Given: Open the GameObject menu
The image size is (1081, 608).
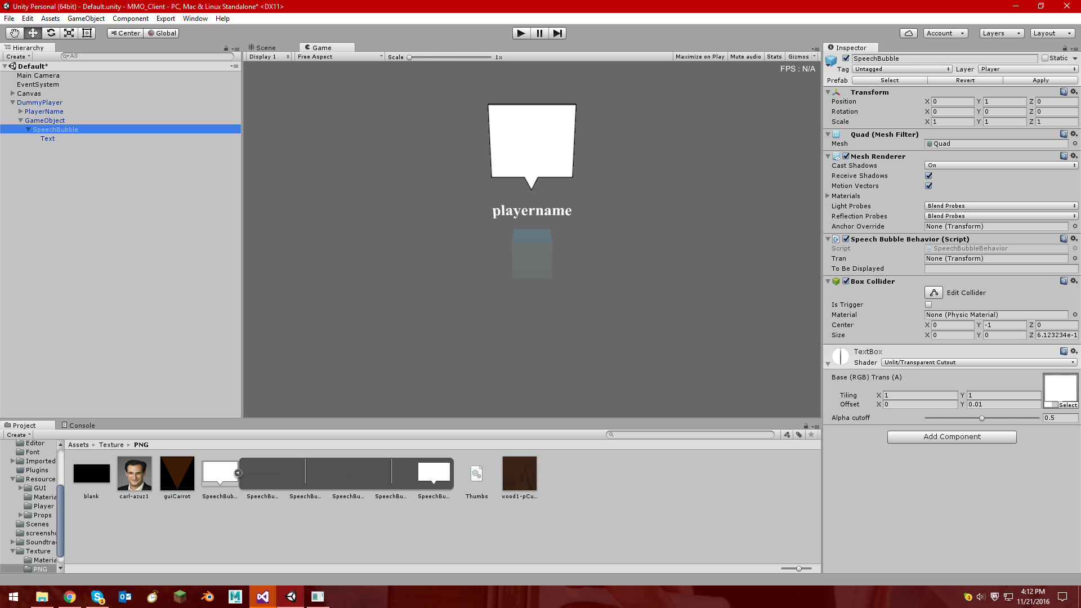Looking at the screenshot, I should [86, 19].
